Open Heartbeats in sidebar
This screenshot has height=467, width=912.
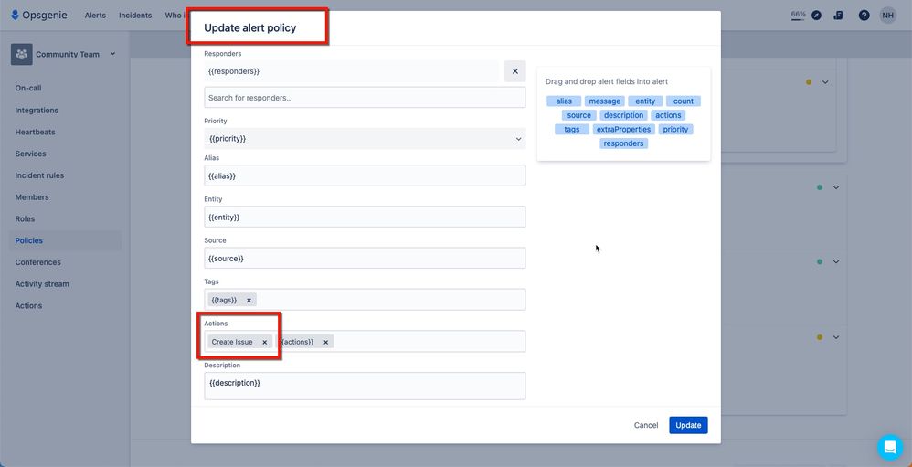click(35, 132)
